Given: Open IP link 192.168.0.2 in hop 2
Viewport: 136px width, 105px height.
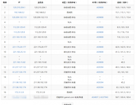Looking at the screenshot, I should point(19,12).
